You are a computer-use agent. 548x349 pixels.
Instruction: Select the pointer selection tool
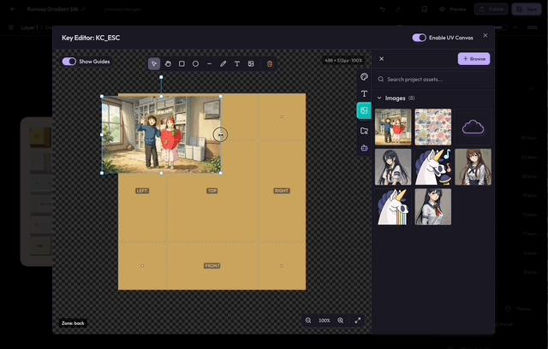[x=154, y=64]
